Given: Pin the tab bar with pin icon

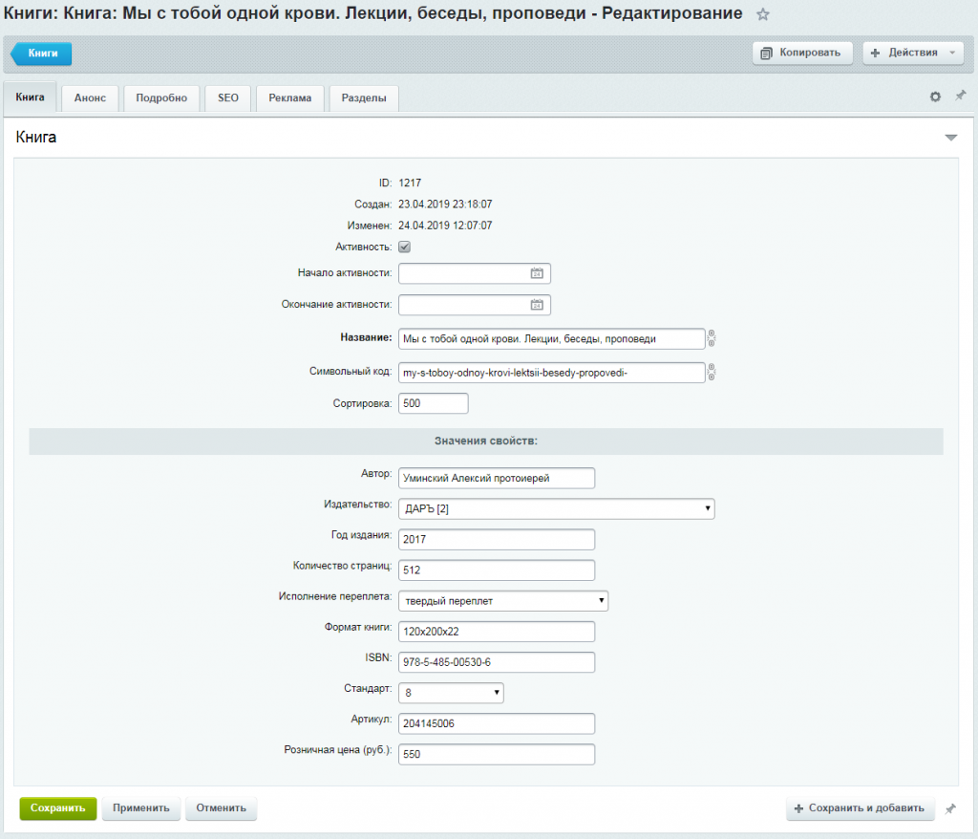Looking at the screenshot, I should [961, 96].
